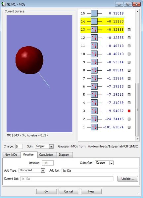The image size is (143, 198).
Task: Click energy value -24.74415
Action: [x=114, y=119]
